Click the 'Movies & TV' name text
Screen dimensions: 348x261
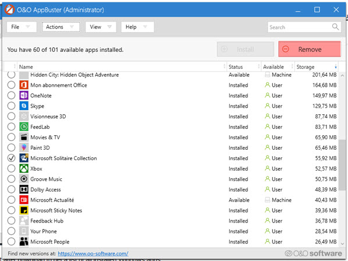pyautogui.click(x=45, y=137)
